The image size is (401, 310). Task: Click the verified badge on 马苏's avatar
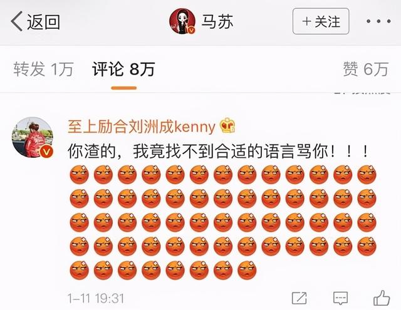pos(192,30)
